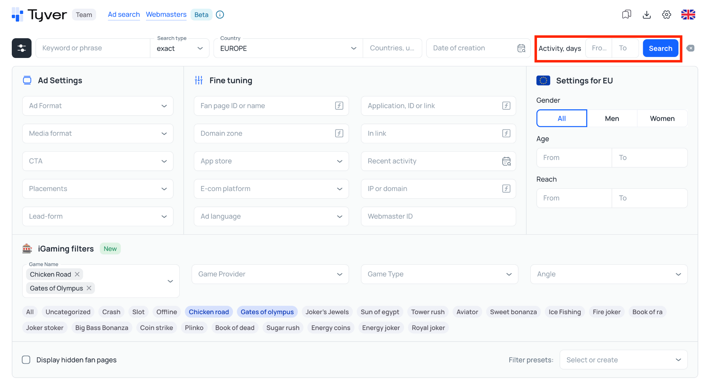Check Display hidden fan pages

pos(26,360)
